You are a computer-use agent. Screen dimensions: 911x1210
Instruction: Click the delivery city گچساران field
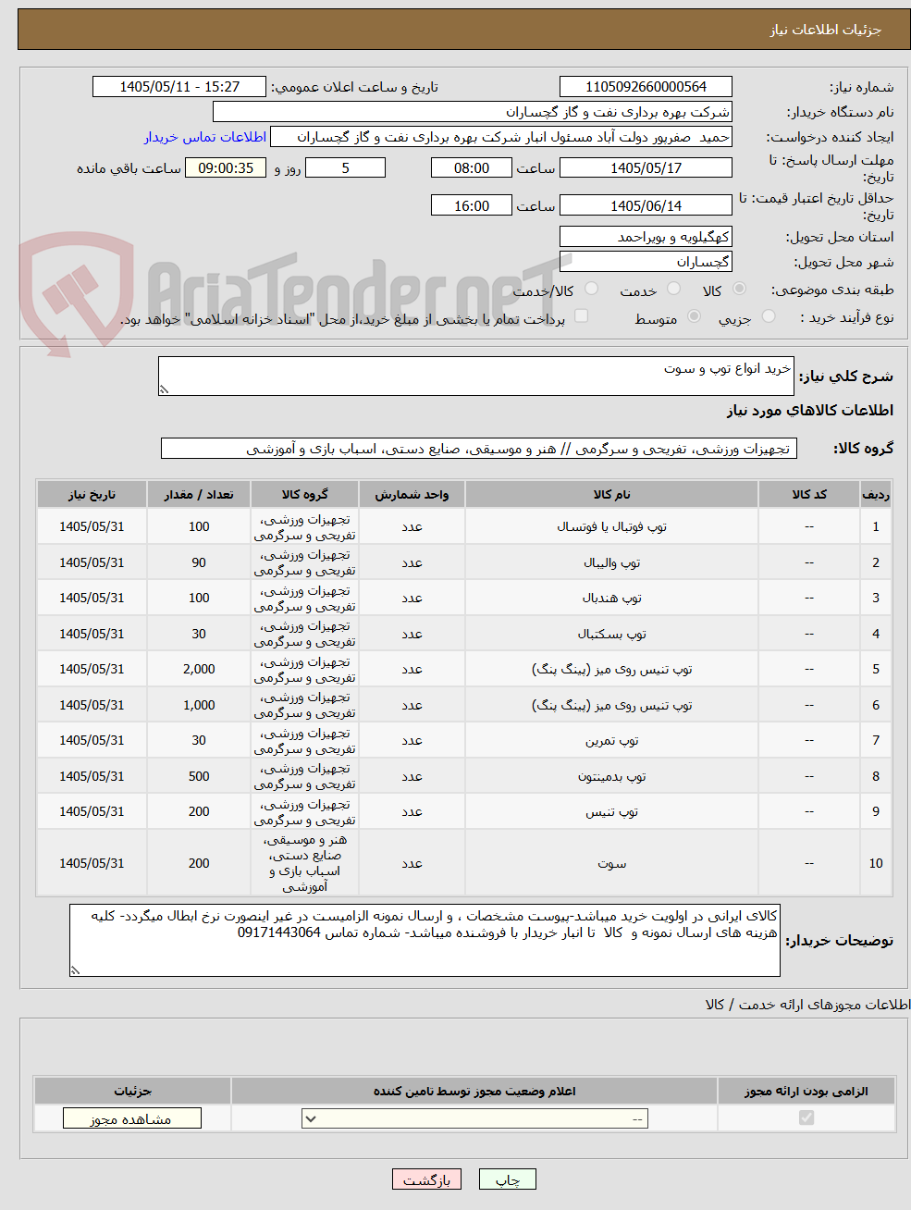[646, 262]
